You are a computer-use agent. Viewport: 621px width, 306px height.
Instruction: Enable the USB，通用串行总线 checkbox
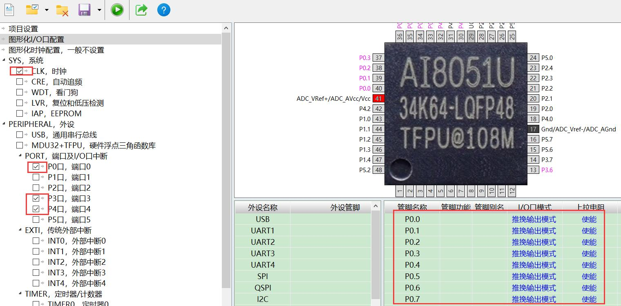point(20,135)
